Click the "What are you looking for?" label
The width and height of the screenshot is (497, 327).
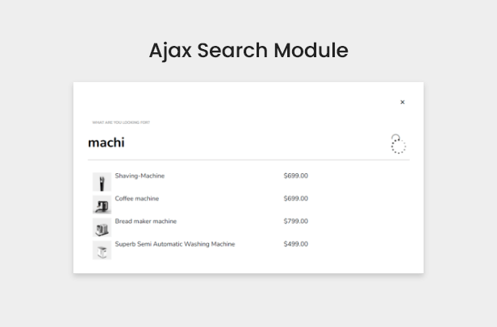[121, 122]
